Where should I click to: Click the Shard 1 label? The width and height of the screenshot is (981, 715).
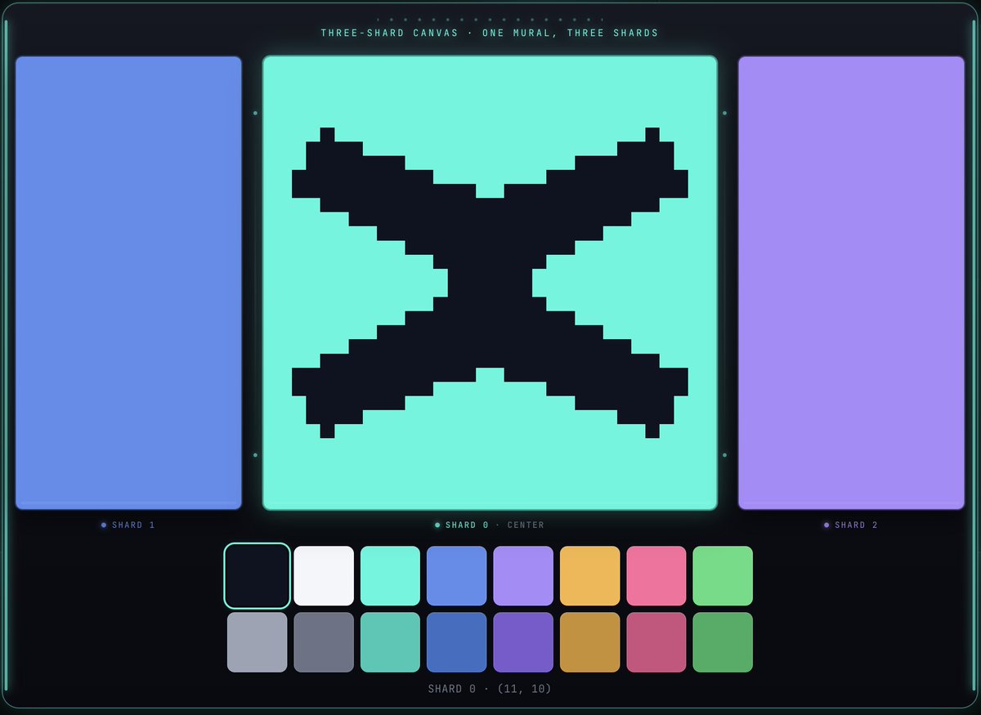(128, 525)
